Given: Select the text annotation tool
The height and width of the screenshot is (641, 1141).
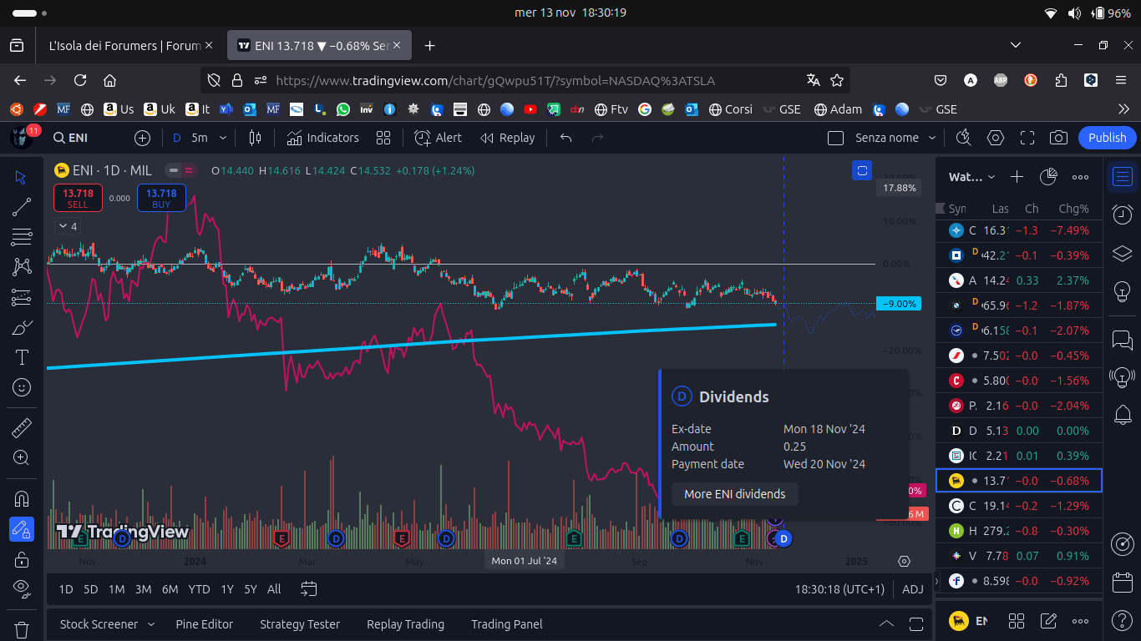Looking at the screenshot, I should coord(22,357).
